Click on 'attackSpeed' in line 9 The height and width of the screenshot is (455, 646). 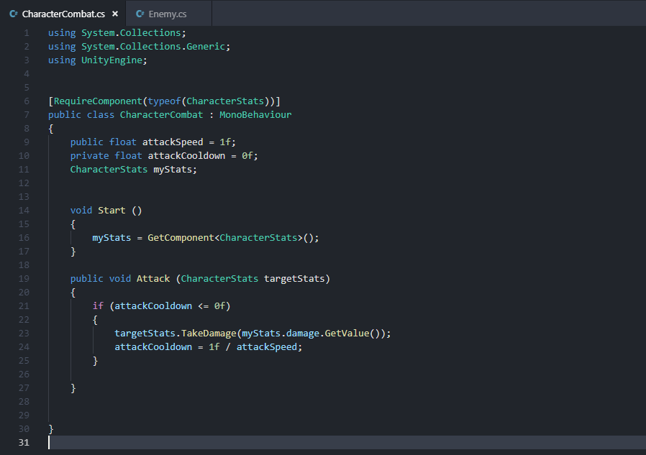pos(173,142)
